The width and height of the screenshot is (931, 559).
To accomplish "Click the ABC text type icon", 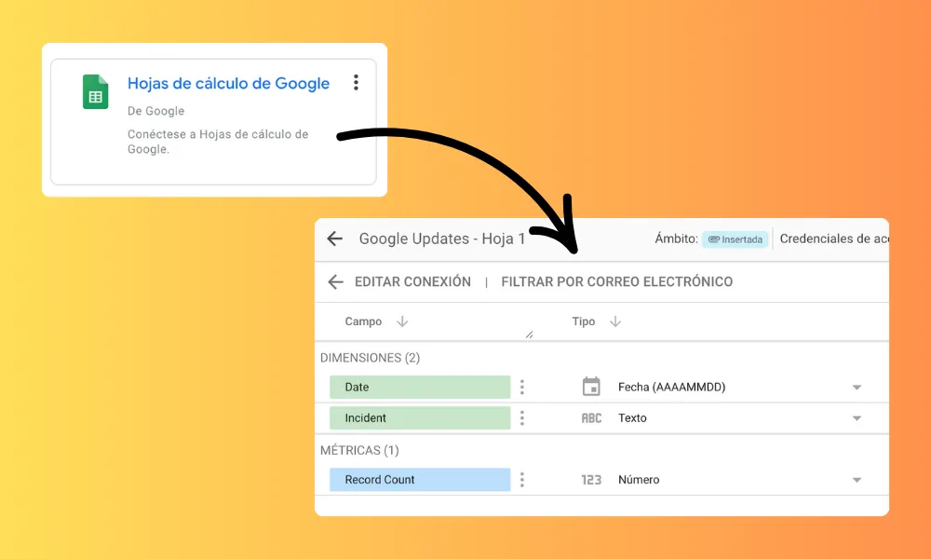I will click(591, 418).
